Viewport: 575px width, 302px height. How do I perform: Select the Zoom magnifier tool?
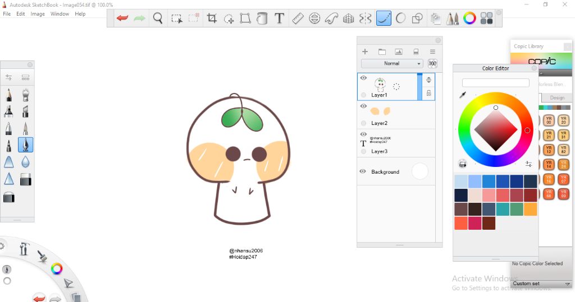coord(158,18)
